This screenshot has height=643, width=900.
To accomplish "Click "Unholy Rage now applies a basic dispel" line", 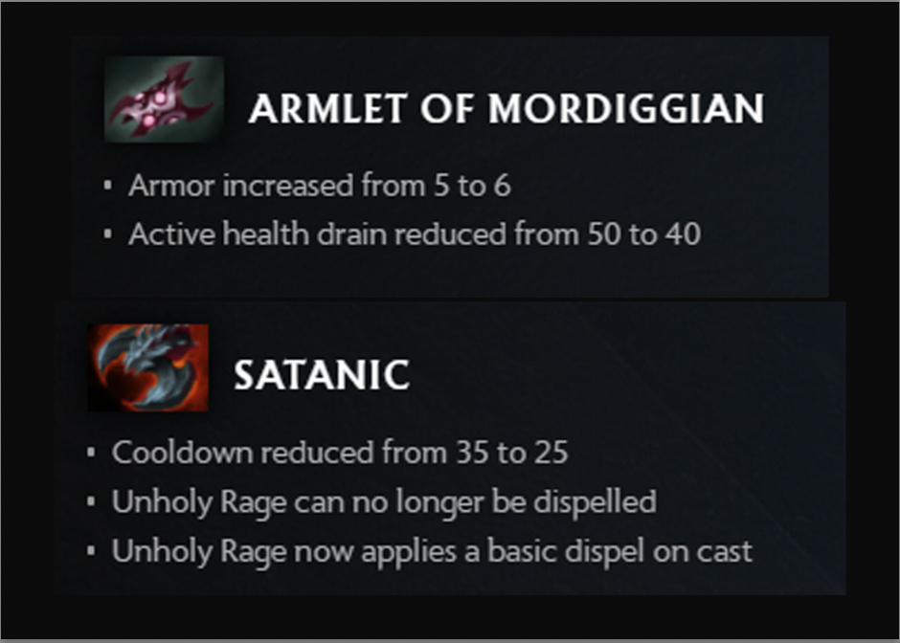I will coord(432,551).
